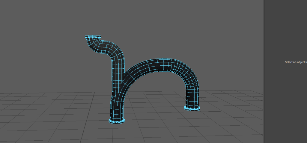Viewport: 307px width, 143px height.
Task: Click the "Select an object" message text
Action: click(296, 62)
